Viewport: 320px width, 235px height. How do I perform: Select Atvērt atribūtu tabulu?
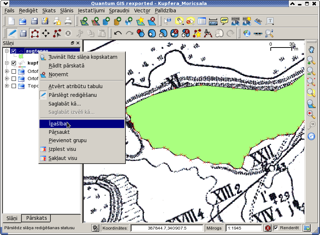(82, 86)
